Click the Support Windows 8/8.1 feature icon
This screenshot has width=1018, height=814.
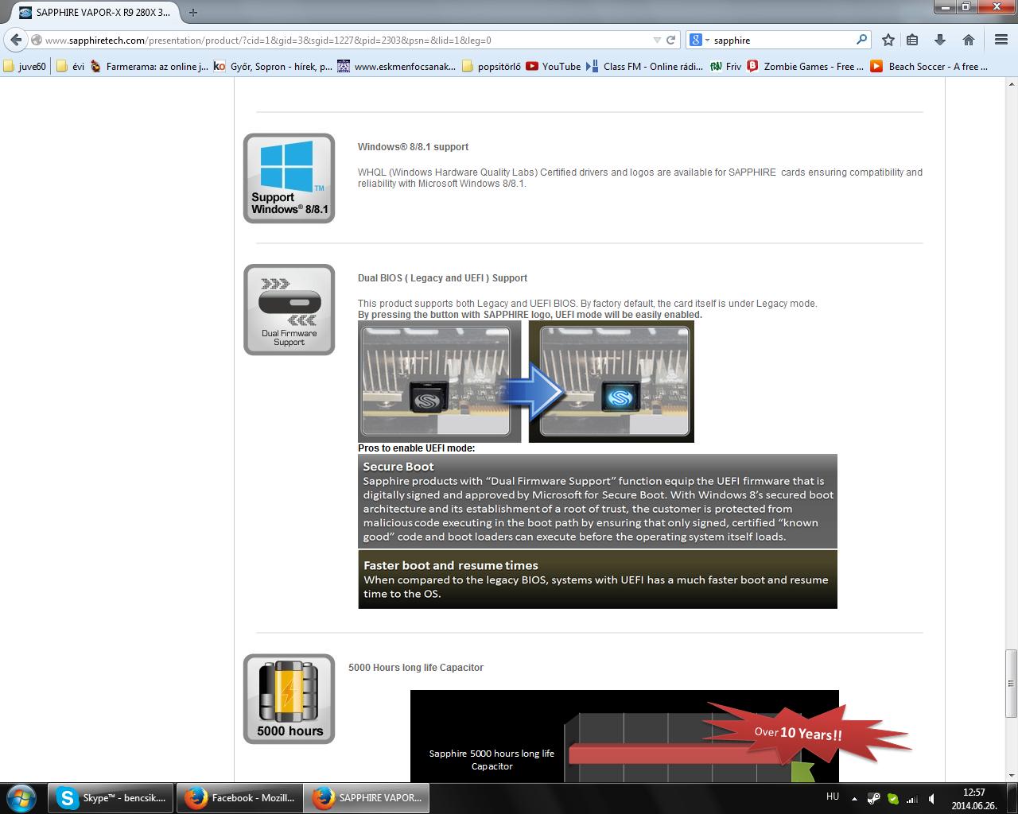(x=289, y=178)
